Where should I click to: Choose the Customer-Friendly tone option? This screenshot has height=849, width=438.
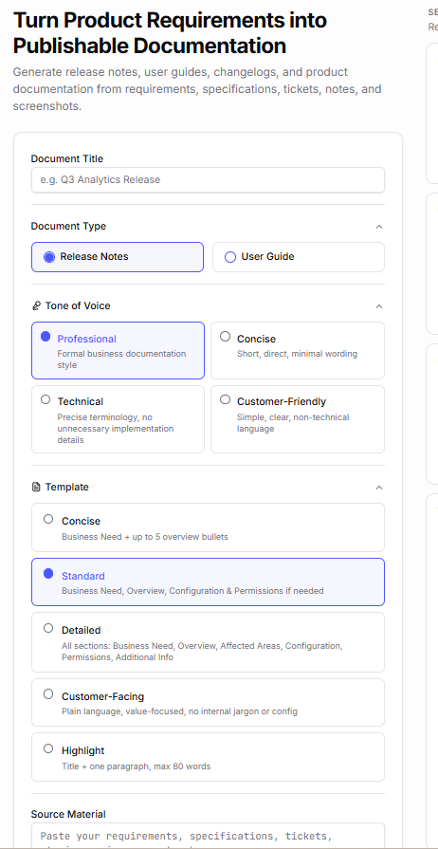click(298, 419)
